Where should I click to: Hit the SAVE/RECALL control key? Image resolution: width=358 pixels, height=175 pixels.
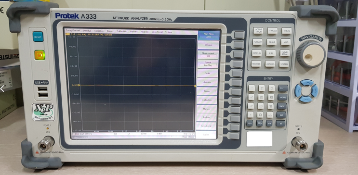[285, 53]
